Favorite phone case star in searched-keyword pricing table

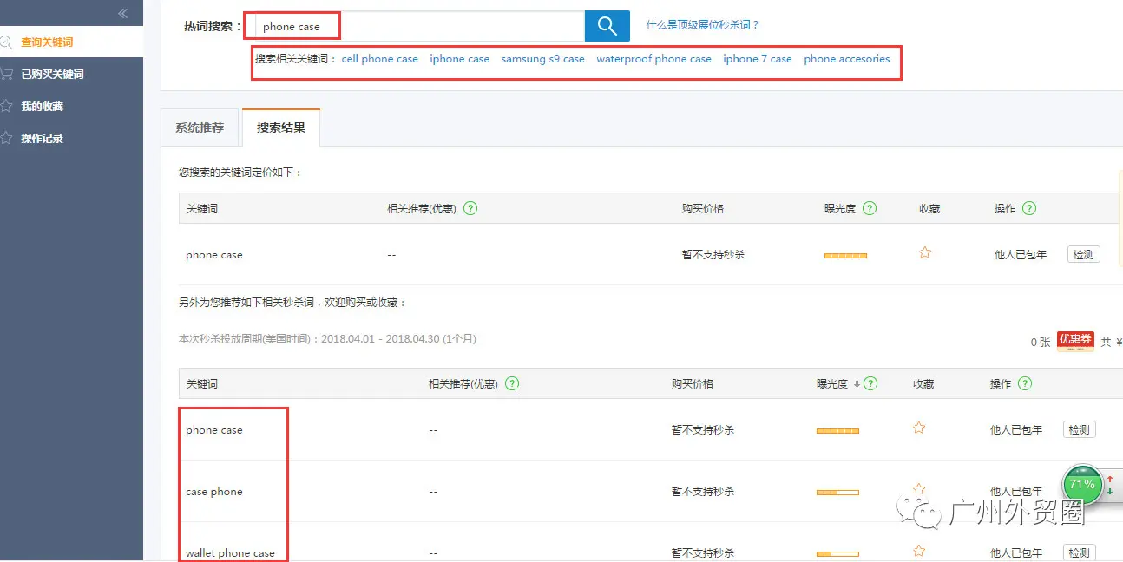pos(925,253)
